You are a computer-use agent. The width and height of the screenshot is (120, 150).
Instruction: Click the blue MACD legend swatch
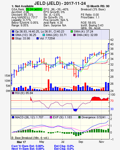[13, 117]
